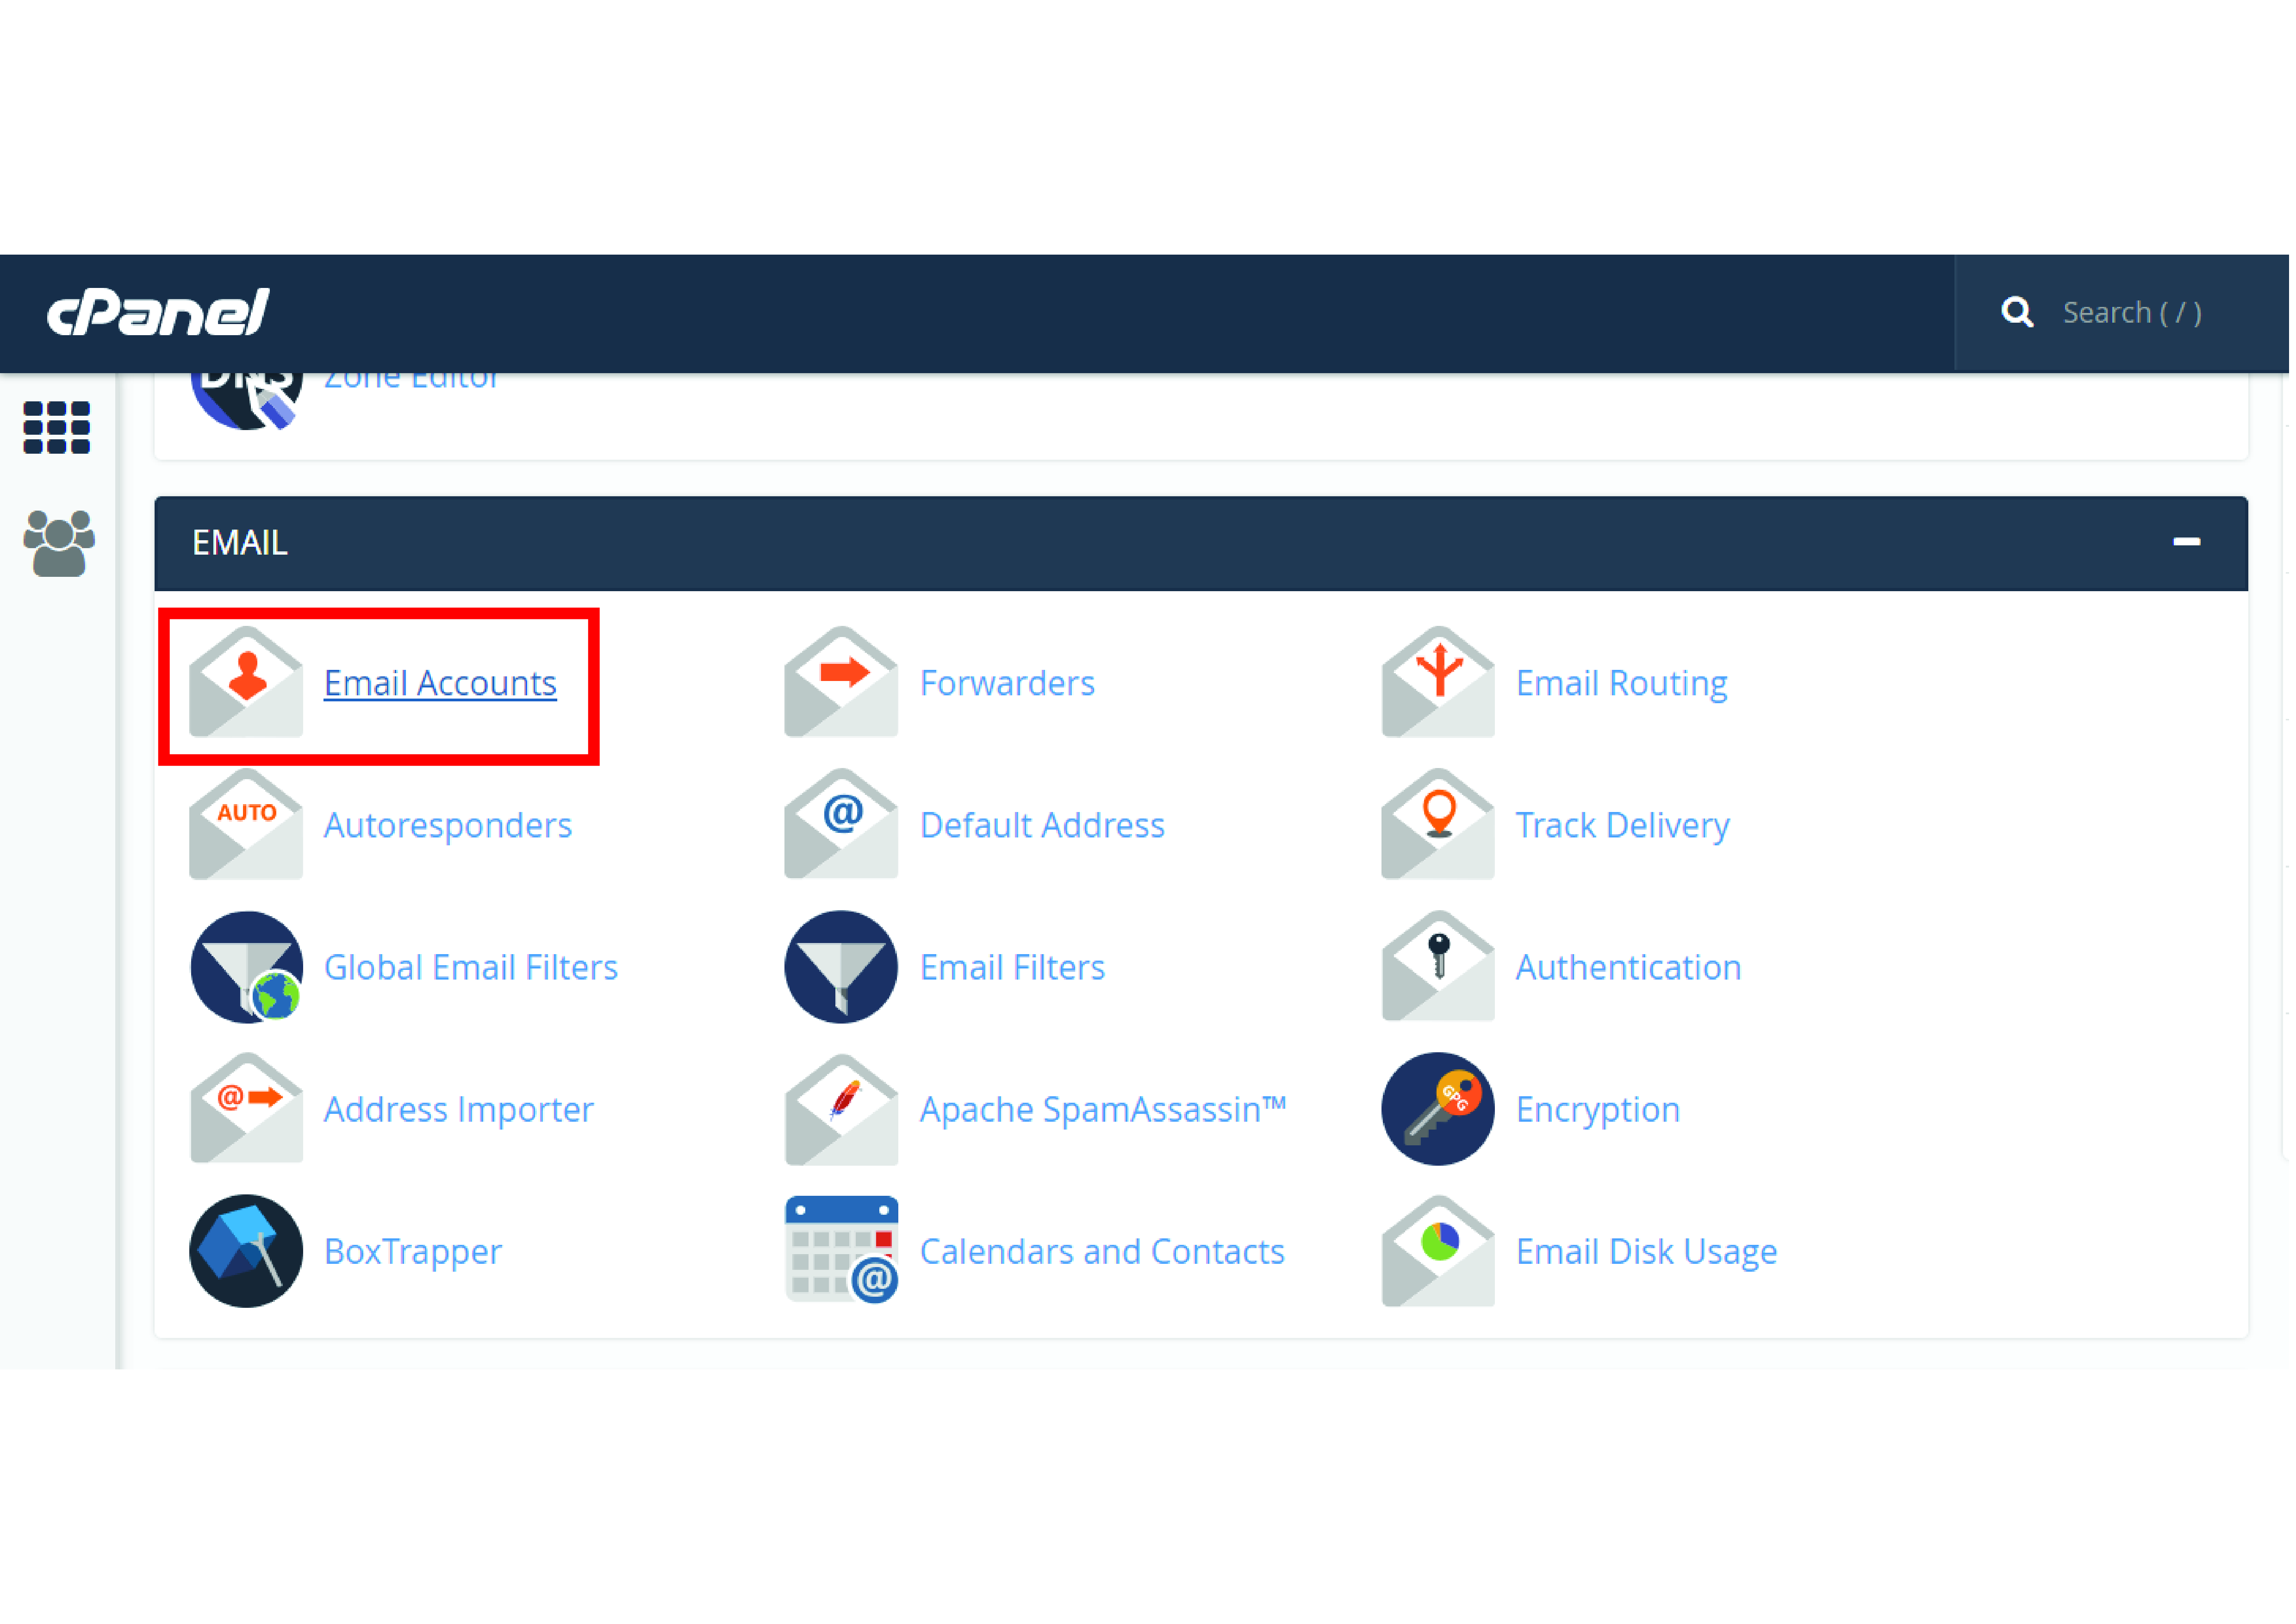Click the cPanel logo
2296x1624 pixels.
pyautogui.click(x=158, y=313)
